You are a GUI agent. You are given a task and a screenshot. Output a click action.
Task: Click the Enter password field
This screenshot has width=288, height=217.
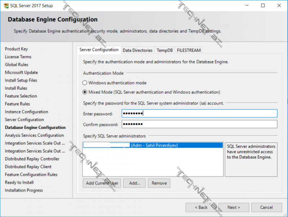tap(199, 114)
